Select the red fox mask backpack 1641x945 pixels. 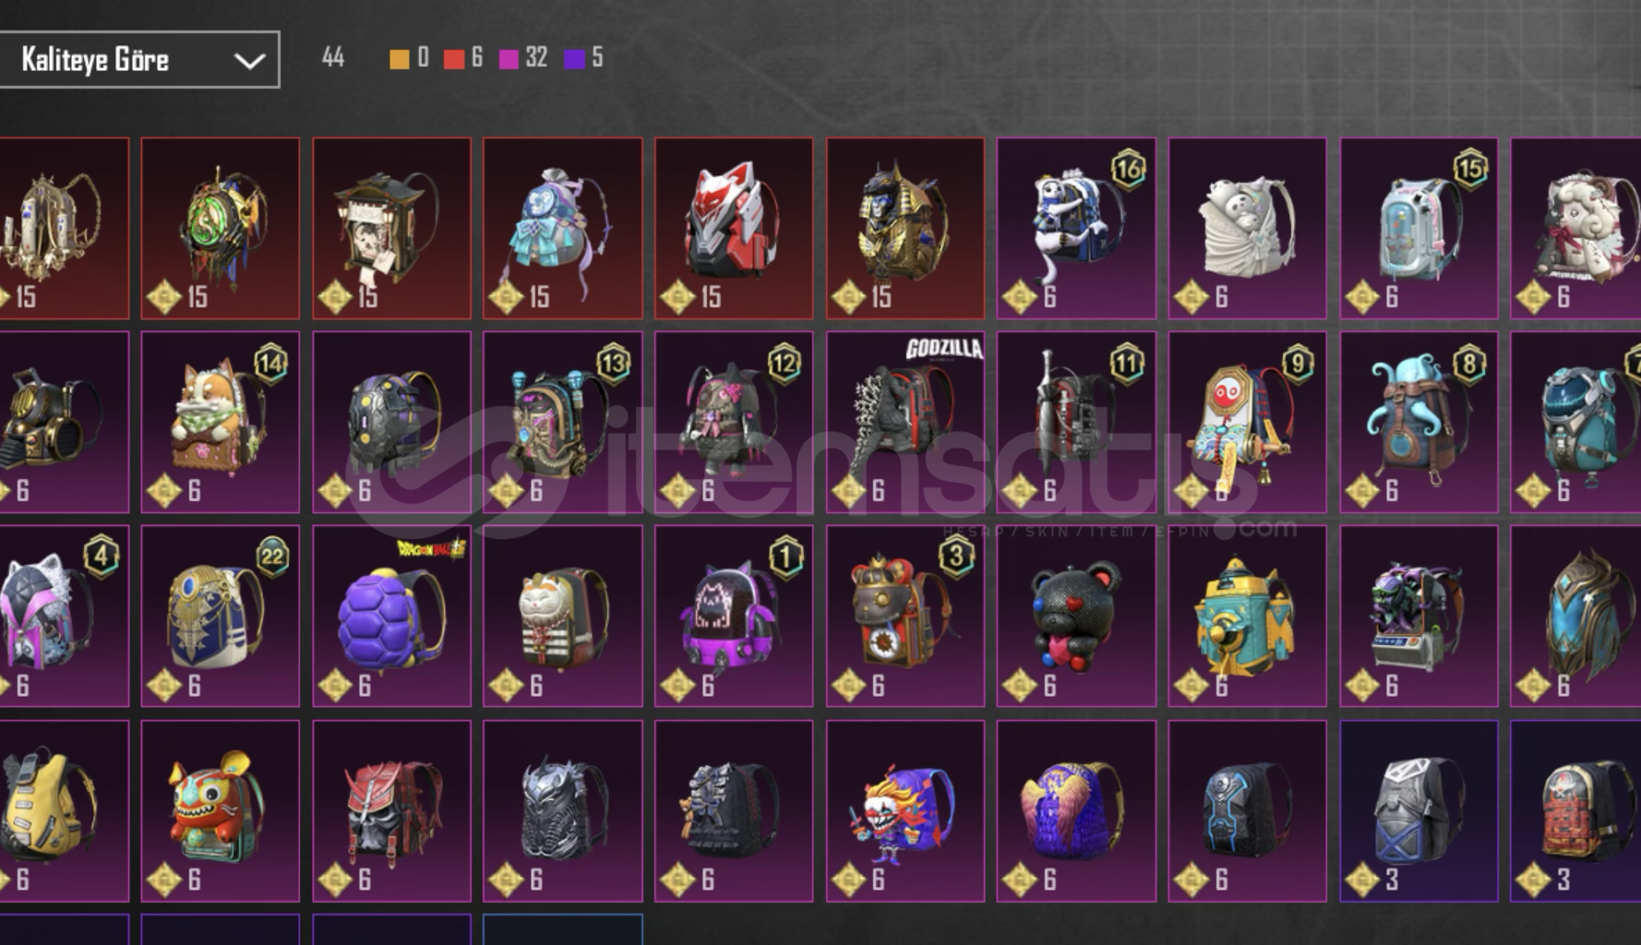click(x=734, y=228)
